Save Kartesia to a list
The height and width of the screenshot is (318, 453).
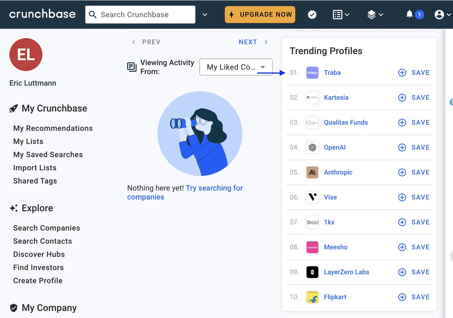tap(414, 97)
